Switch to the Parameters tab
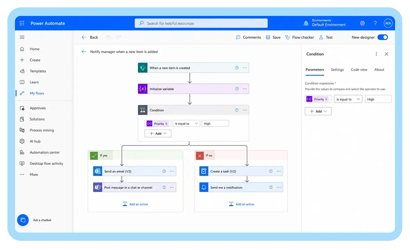The image size is (410, 250). click(315, 70)
